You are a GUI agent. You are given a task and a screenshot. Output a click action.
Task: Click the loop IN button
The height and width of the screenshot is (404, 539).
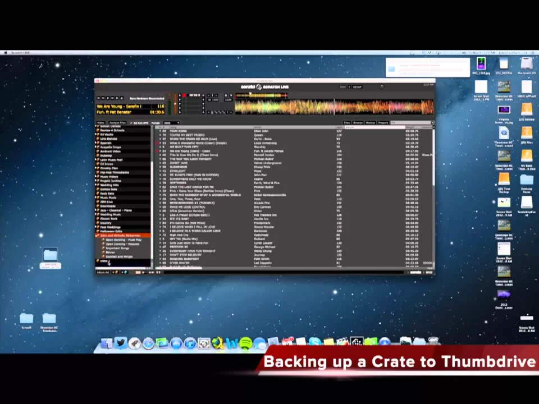[209, 100]
